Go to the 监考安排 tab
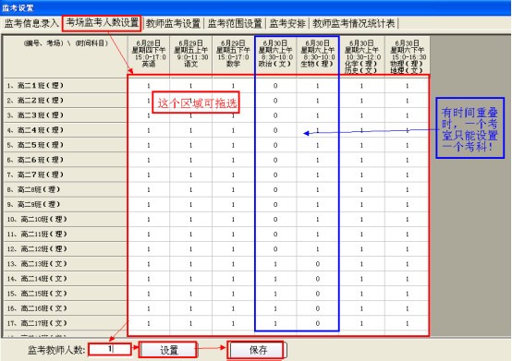The width and height of the screenshot is (512, 361). pyautogui.click(x=287, y=23)
